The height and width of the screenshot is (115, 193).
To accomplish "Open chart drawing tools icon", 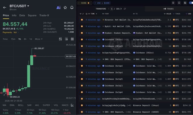I will [x=60, y=39].
